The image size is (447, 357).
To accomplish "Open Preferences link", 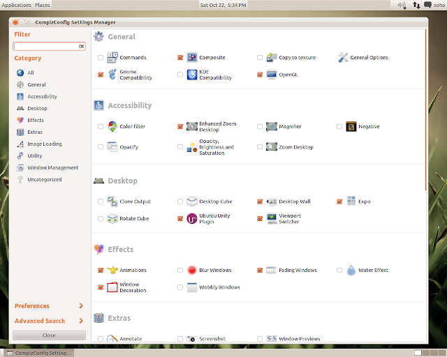I will [32, 306].
